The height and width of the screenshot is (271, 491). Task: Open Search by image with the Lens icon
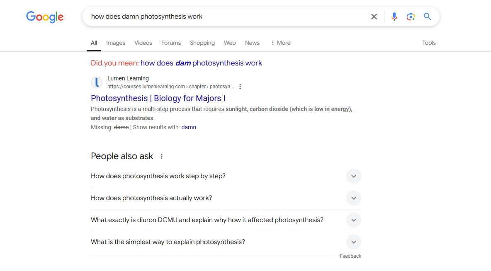(411, 17)
